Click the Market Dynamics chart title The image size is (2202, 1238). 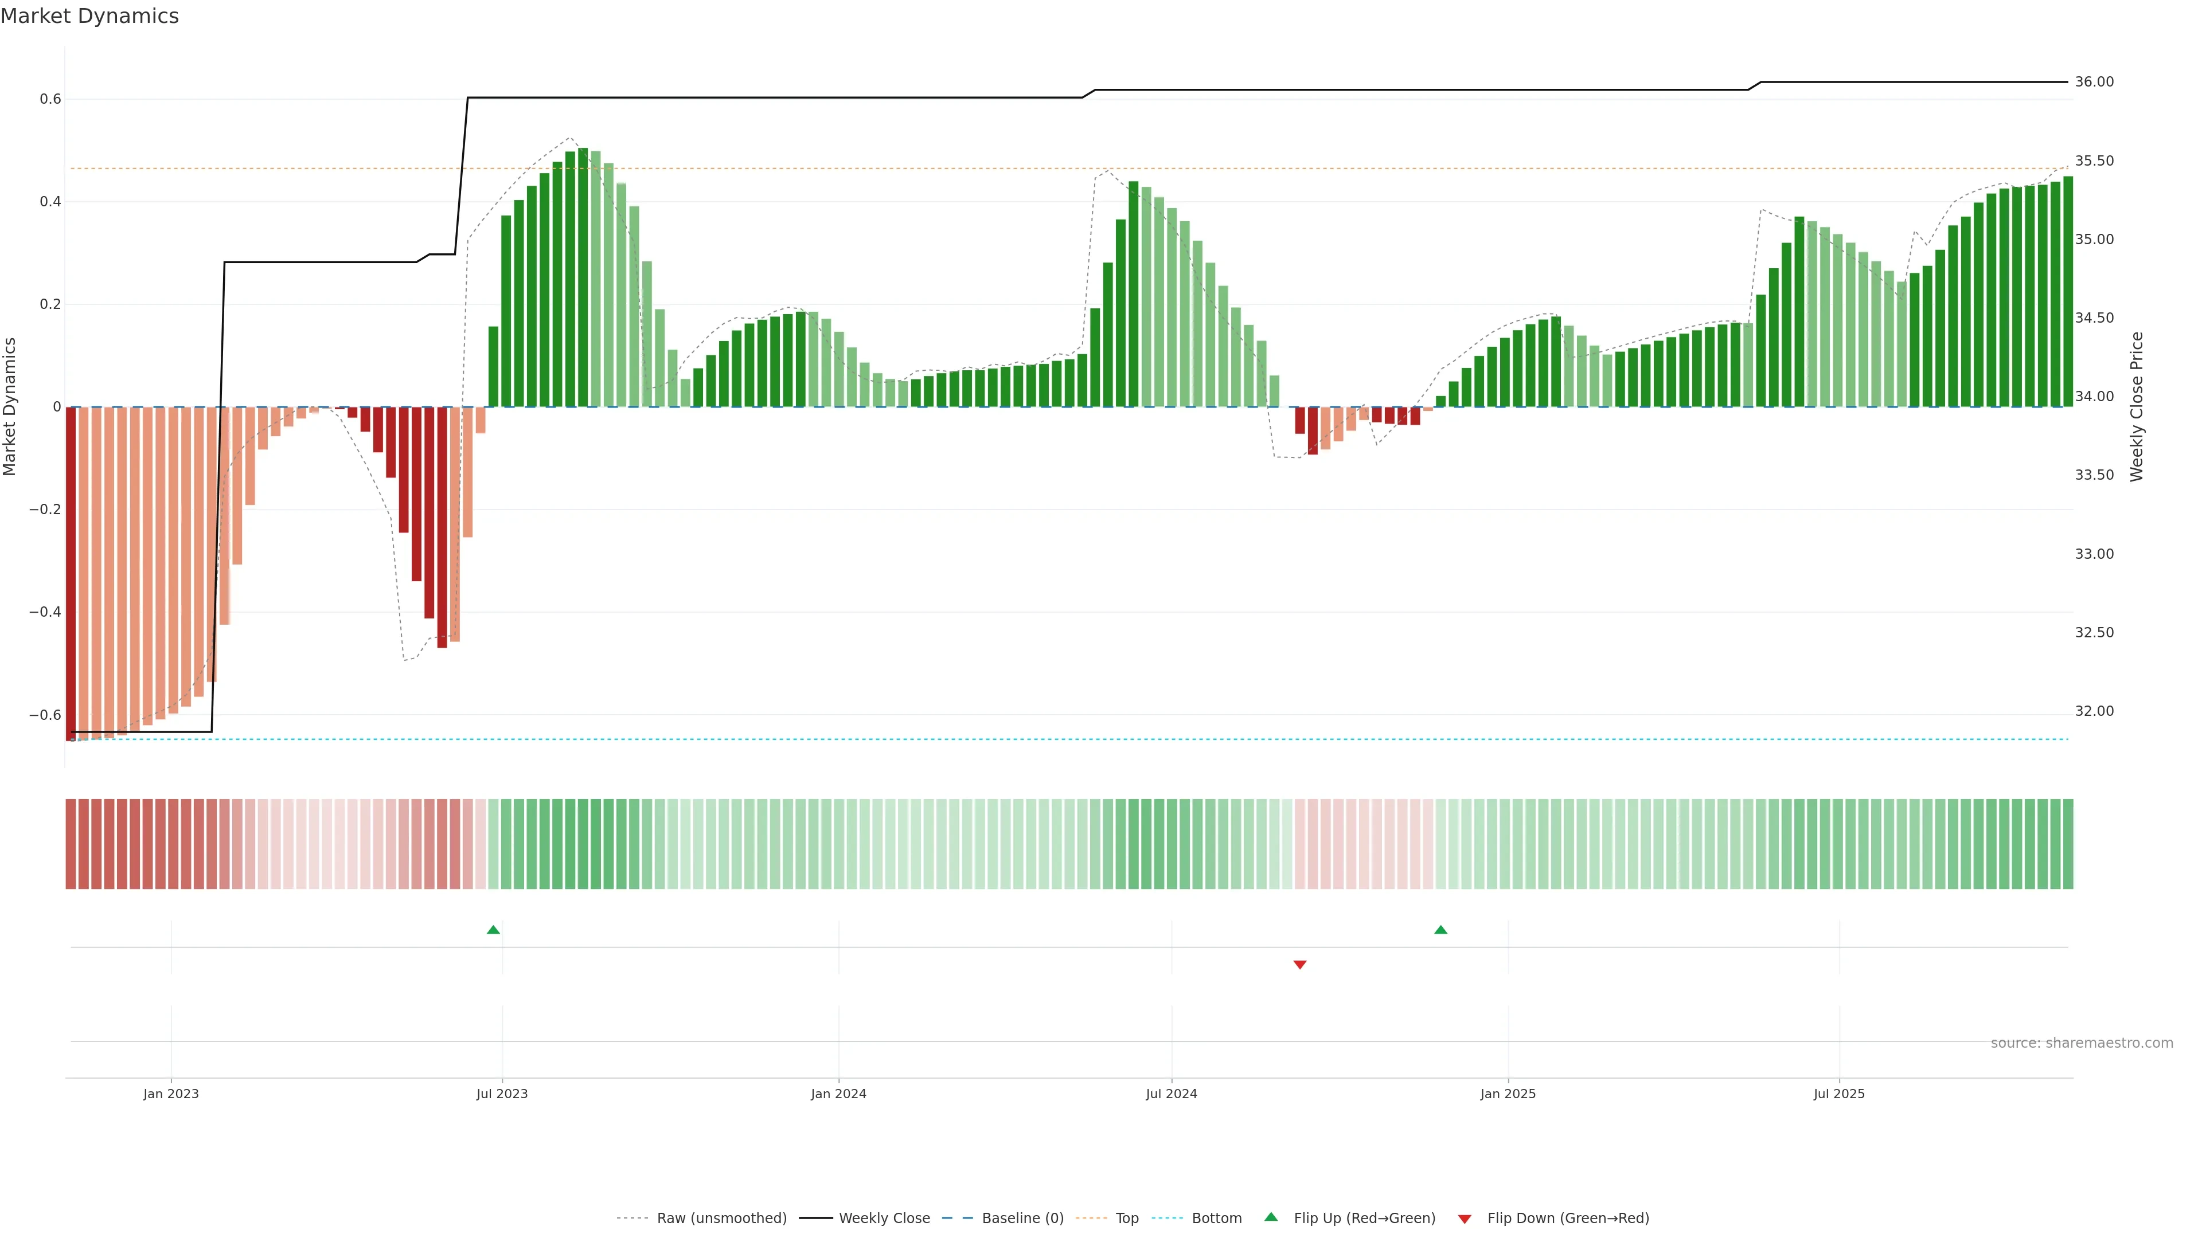(x=90, y=16)
